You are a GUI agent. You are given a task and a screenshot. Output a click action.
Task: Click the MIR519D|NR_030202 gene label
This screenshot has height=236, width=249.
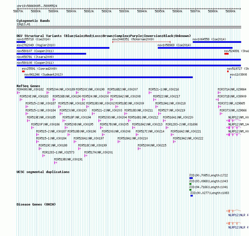click(x=100, y=103)
